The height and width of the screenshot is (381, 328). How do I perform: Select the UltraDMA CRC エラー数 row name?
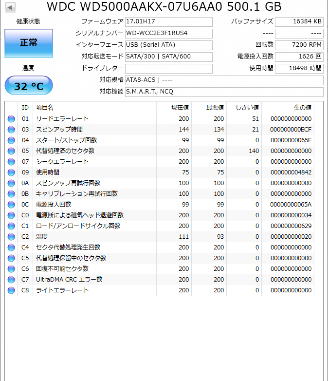pos(69,280)
